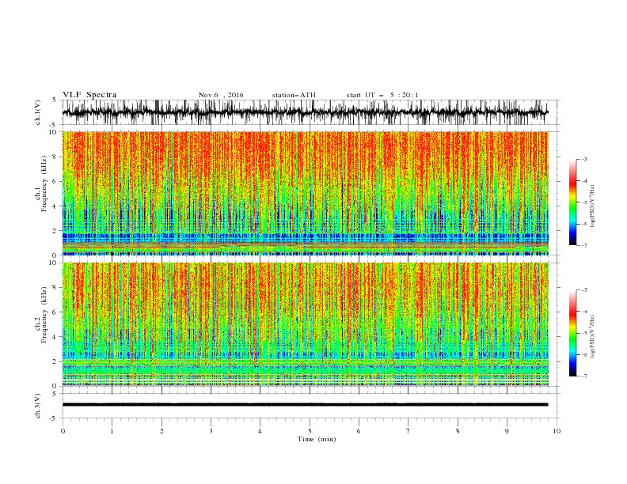Click the ch.2 PSD color scale bar
Image resolution: width=627 pixels, height=484 pixels.
point(572,333)
